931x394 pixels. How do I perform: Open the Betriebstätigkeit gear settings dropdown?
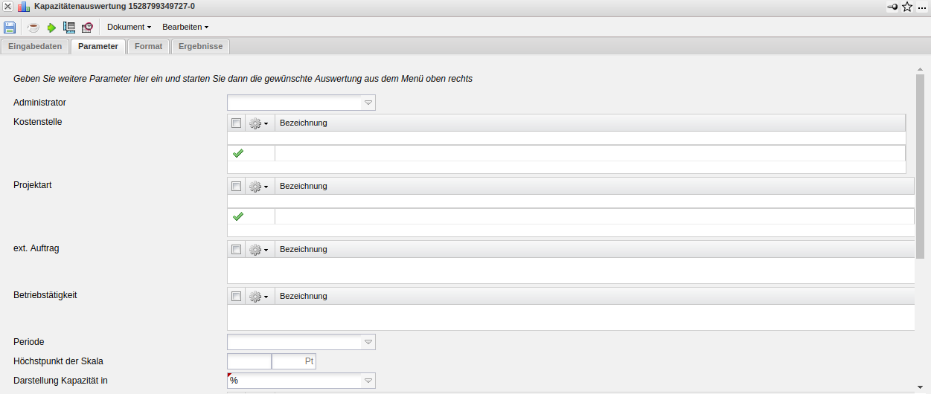click(258, 297)
